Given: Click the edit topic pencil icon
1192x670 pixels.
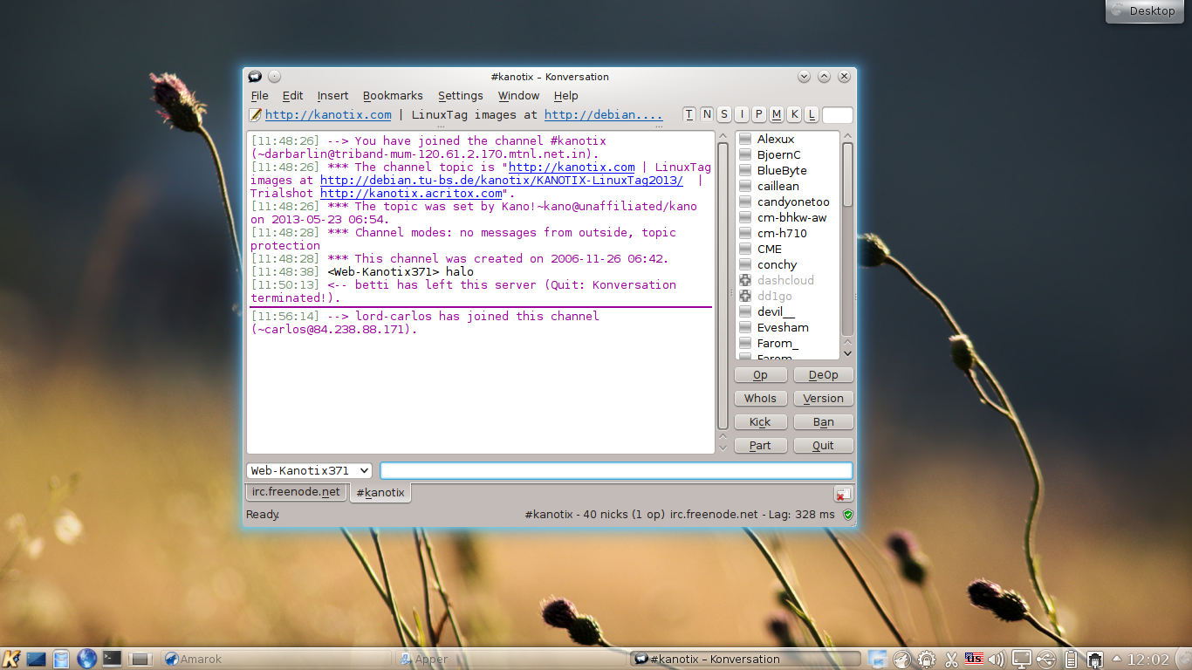Looking at the screenshot, I should 256,115.
